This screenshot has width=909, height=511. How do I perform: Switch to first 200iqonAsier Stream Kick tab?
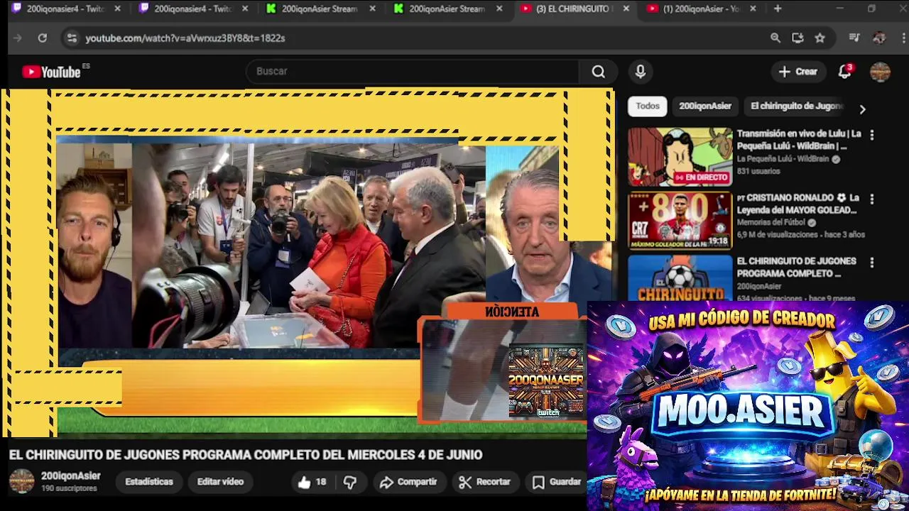click(319, 9)
